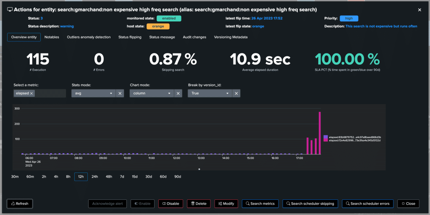Clear the Break by version_id selection

(236, 93)
